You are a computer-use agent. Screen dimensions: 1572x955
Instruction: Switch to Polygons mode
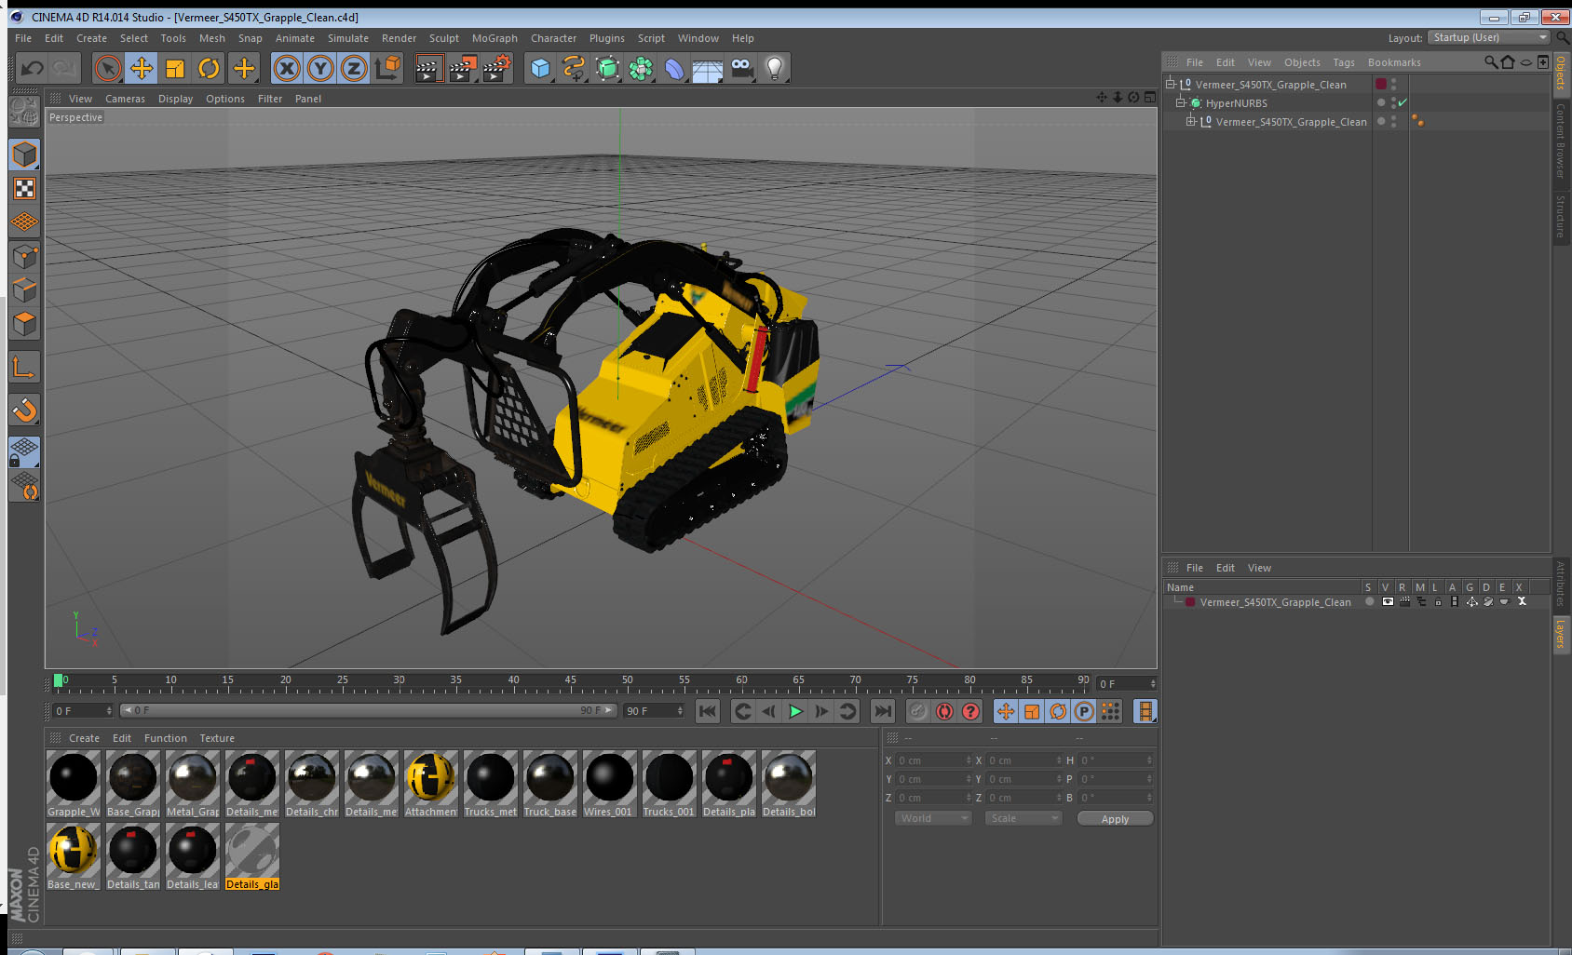pos(24,323)
